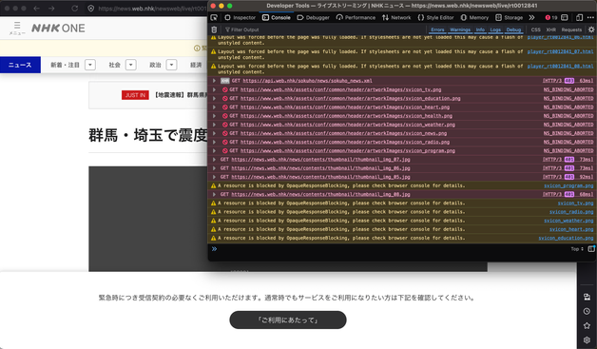The image size is (597, 349).
Task: Switch to Memory tab
Action: [x=474, y=17]
